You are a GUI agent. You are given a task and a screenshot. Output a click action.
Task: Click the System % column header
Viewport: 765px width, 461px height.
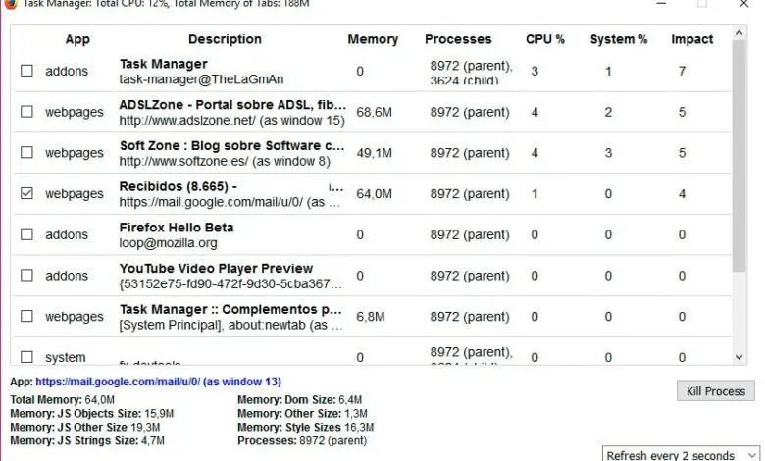point(619,39)
